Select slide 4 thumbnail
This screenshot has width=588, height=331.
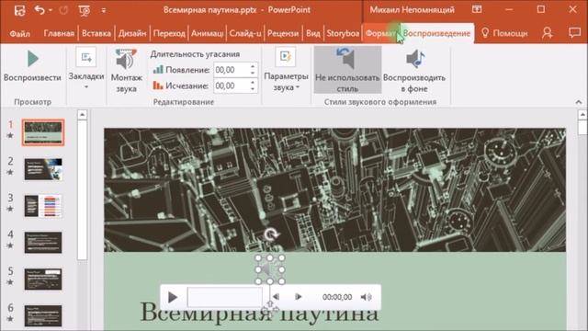(x=43, y=243)
